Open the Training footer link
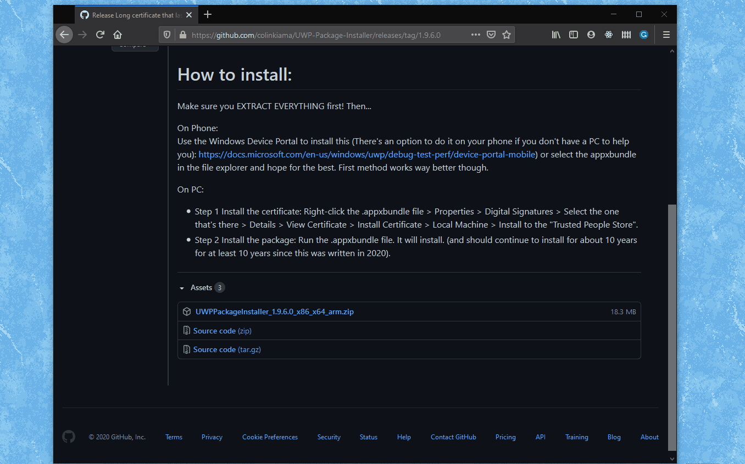The height and width of the screenshot is (464, 745). click(577, 437)
